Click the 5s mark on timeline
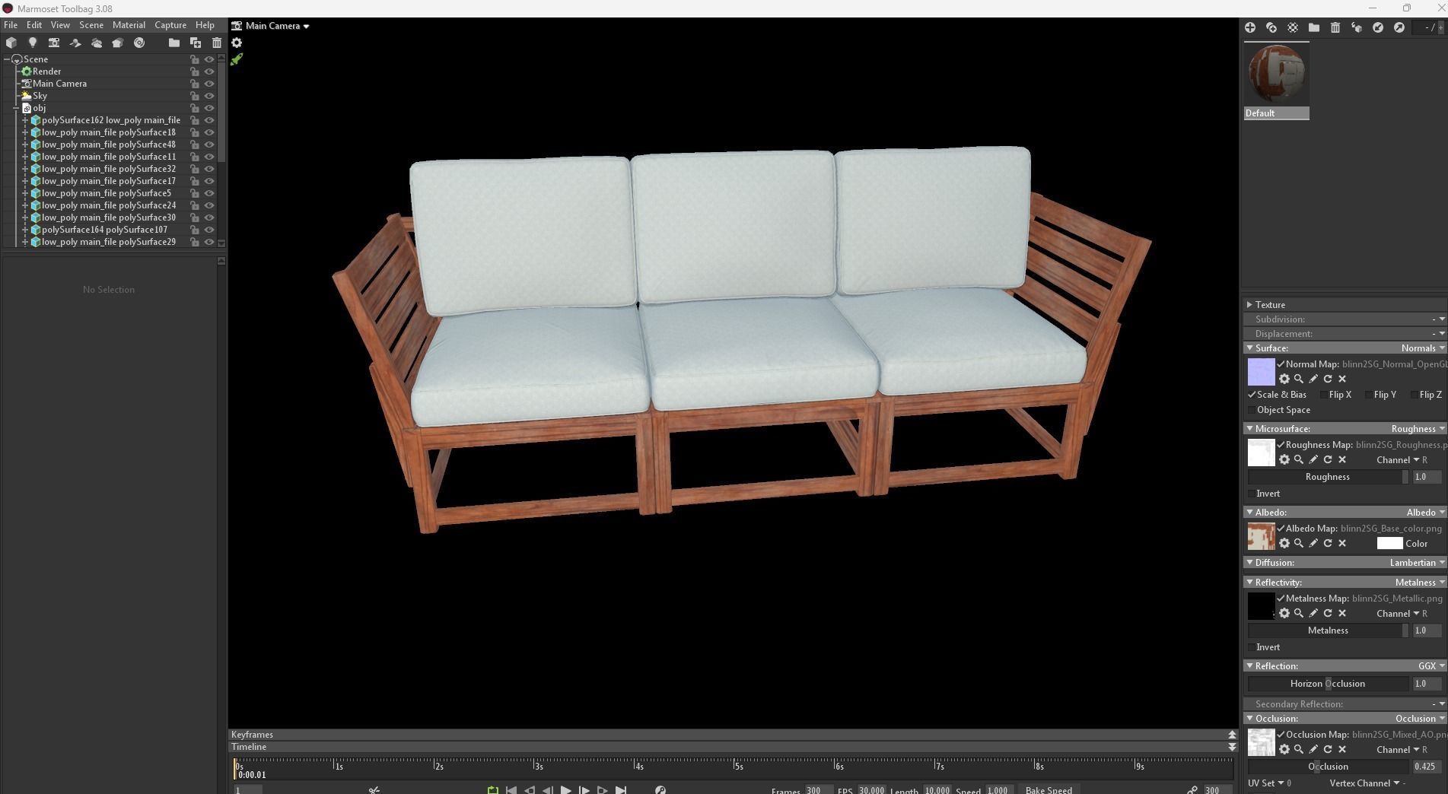This screenshot has width=1448, height=794. tap(737, 764)
